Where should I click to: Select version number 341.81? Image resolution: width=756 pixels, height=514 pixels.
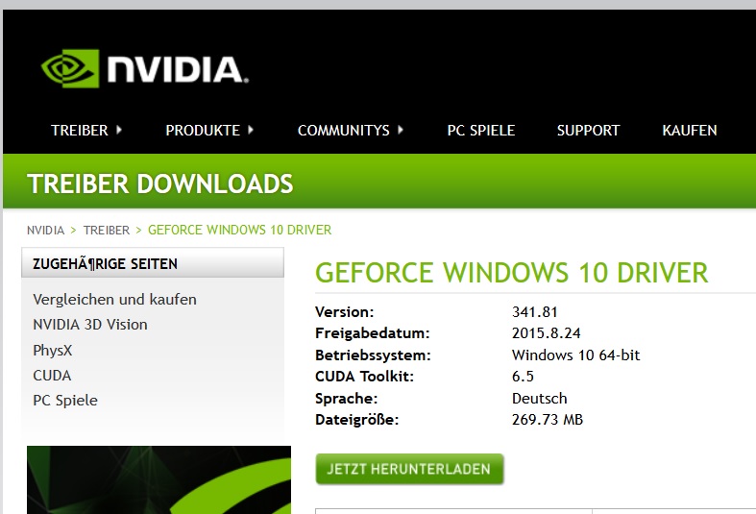pyautogui.click(x=535, y=312)
